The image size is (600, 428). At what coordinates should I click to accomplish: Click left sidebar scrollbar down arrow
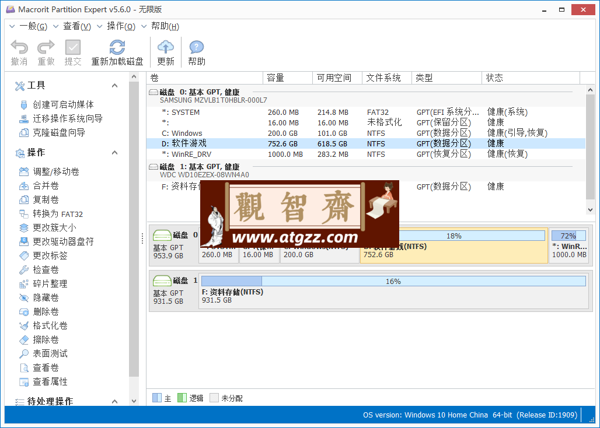134,401
